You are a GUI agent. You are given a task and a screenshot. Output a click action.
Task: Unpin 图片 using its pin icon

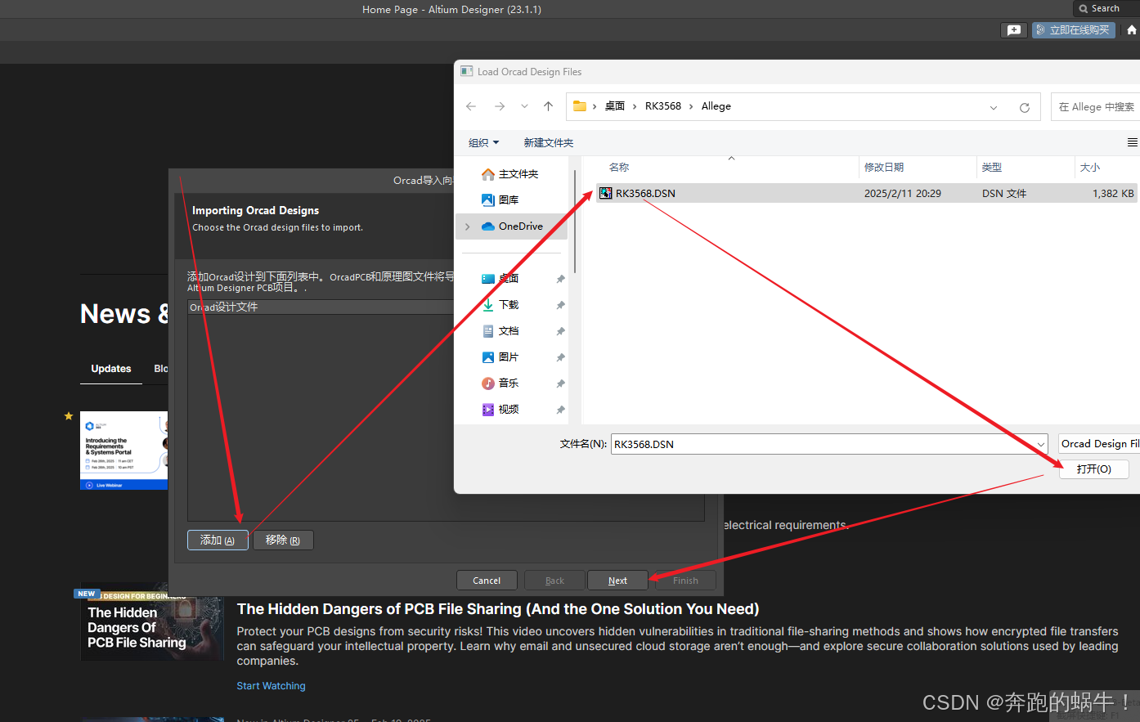560,358
